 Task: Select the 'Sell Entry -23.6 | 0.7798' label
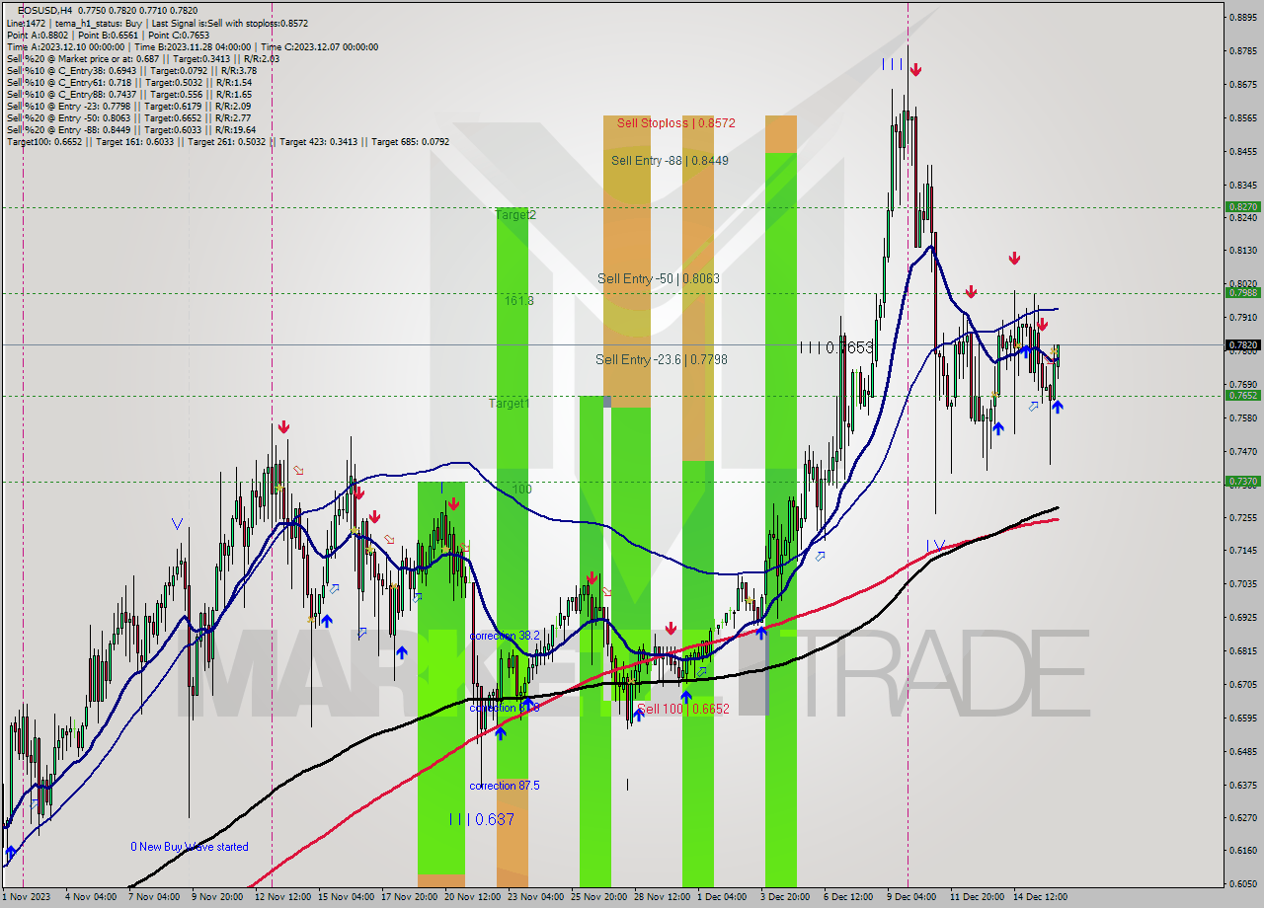662,359
